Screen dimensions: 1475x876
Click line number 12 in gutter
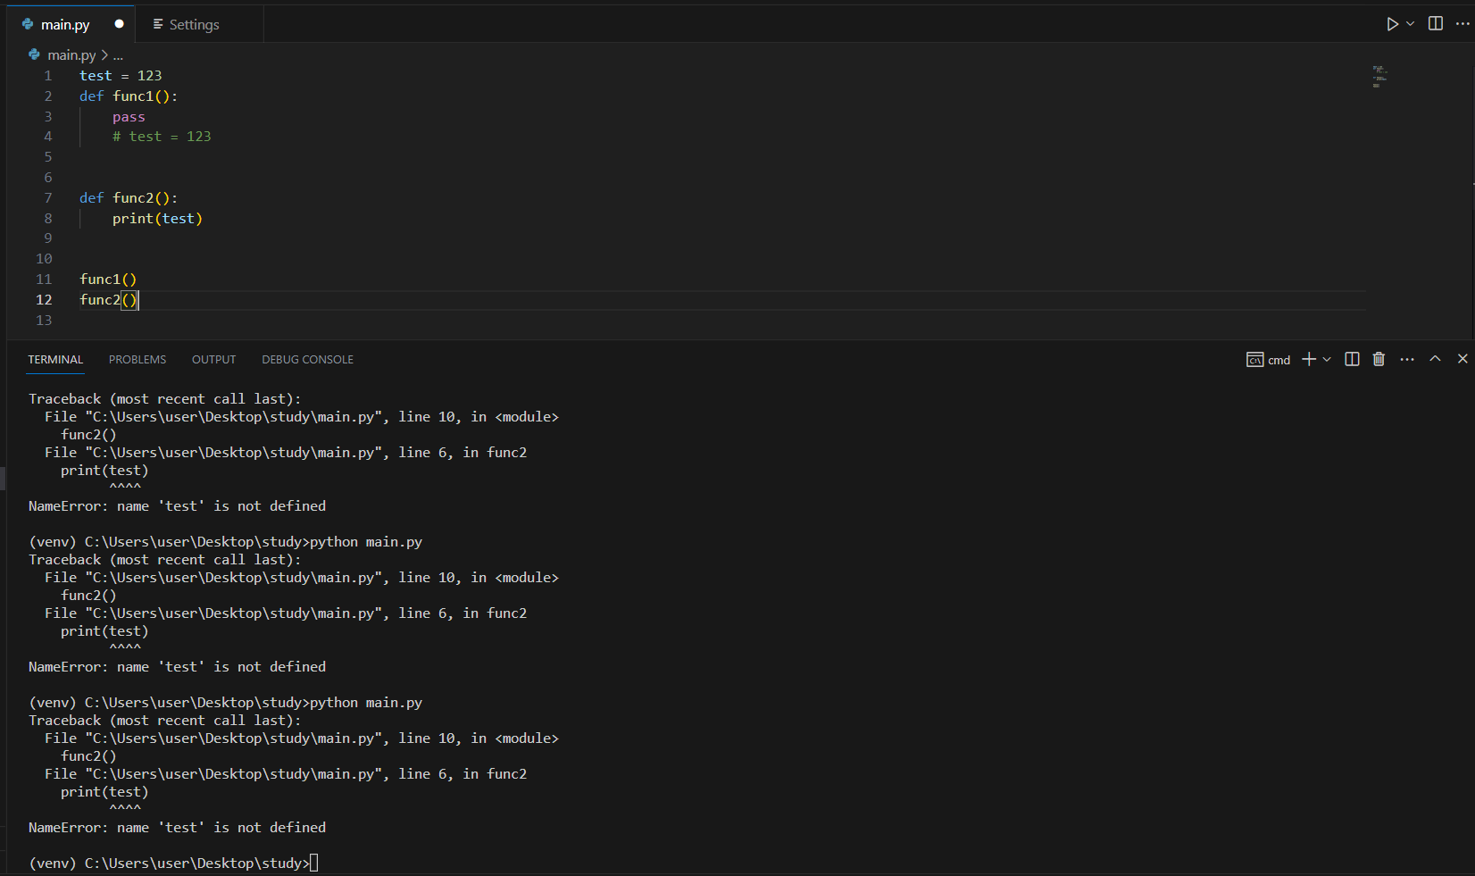pos(44,300)
